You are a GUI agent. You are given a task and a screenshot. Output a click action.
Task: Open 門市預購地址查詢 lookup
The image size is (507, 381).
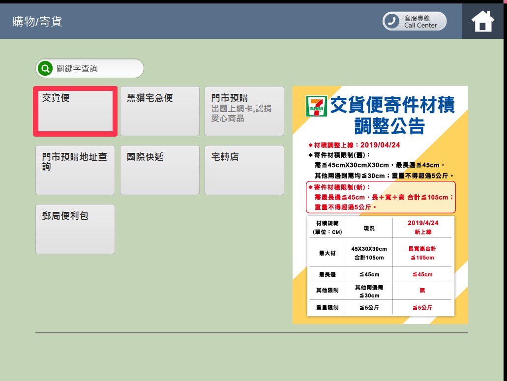click(75, 170)
